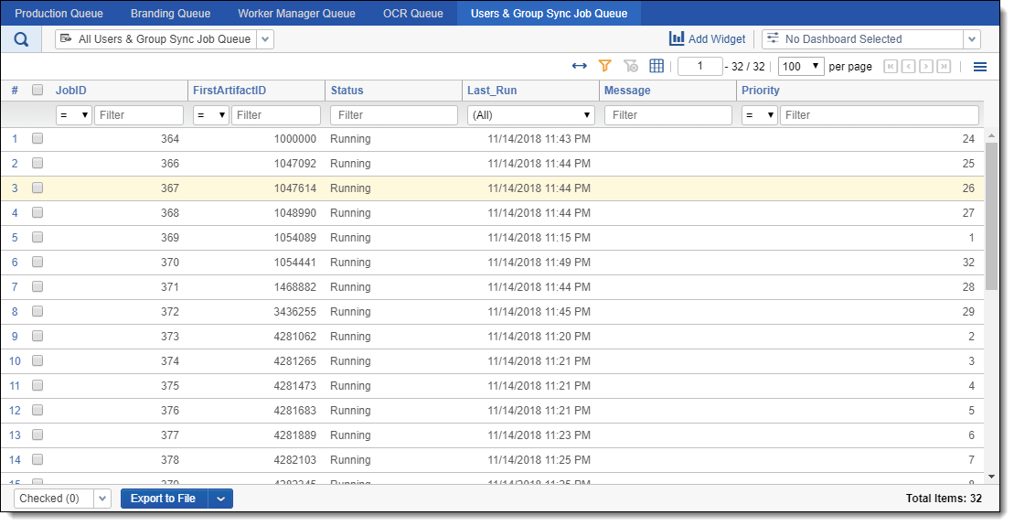Sort by the Priority column header
1014x526 pixels.
coord(760,91)
